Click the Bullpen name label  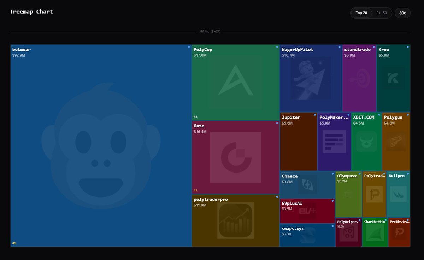(396, 176)
